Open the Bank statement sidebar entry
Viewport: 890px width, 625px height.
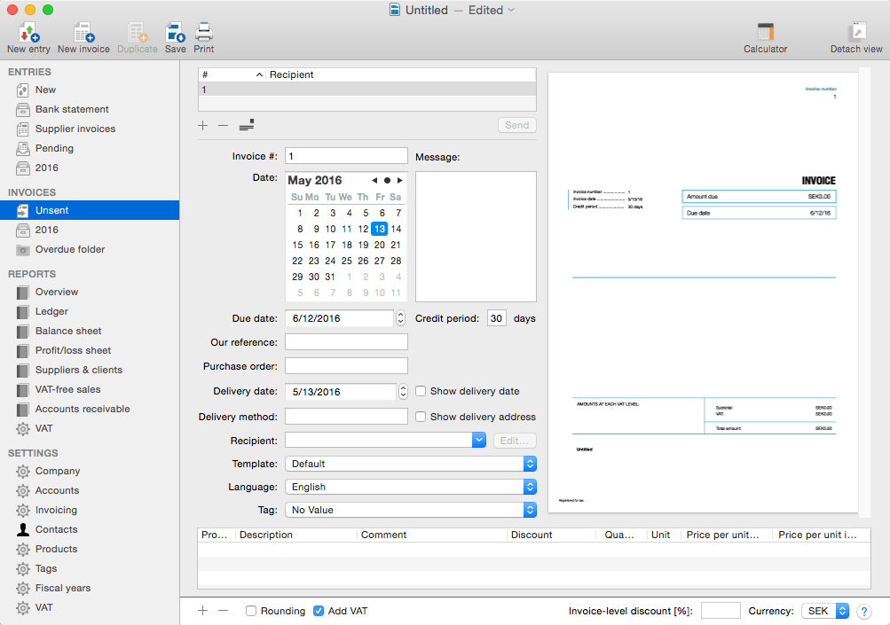click(72, 109)
